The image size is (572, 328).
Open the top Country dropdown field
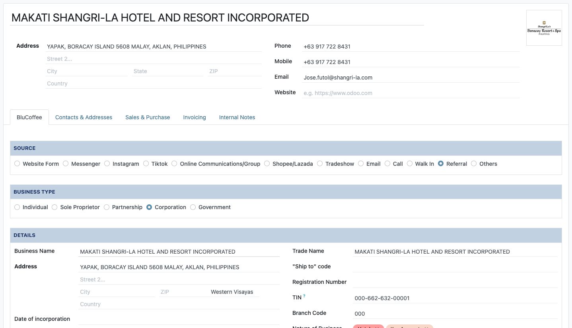coord(154,83)
